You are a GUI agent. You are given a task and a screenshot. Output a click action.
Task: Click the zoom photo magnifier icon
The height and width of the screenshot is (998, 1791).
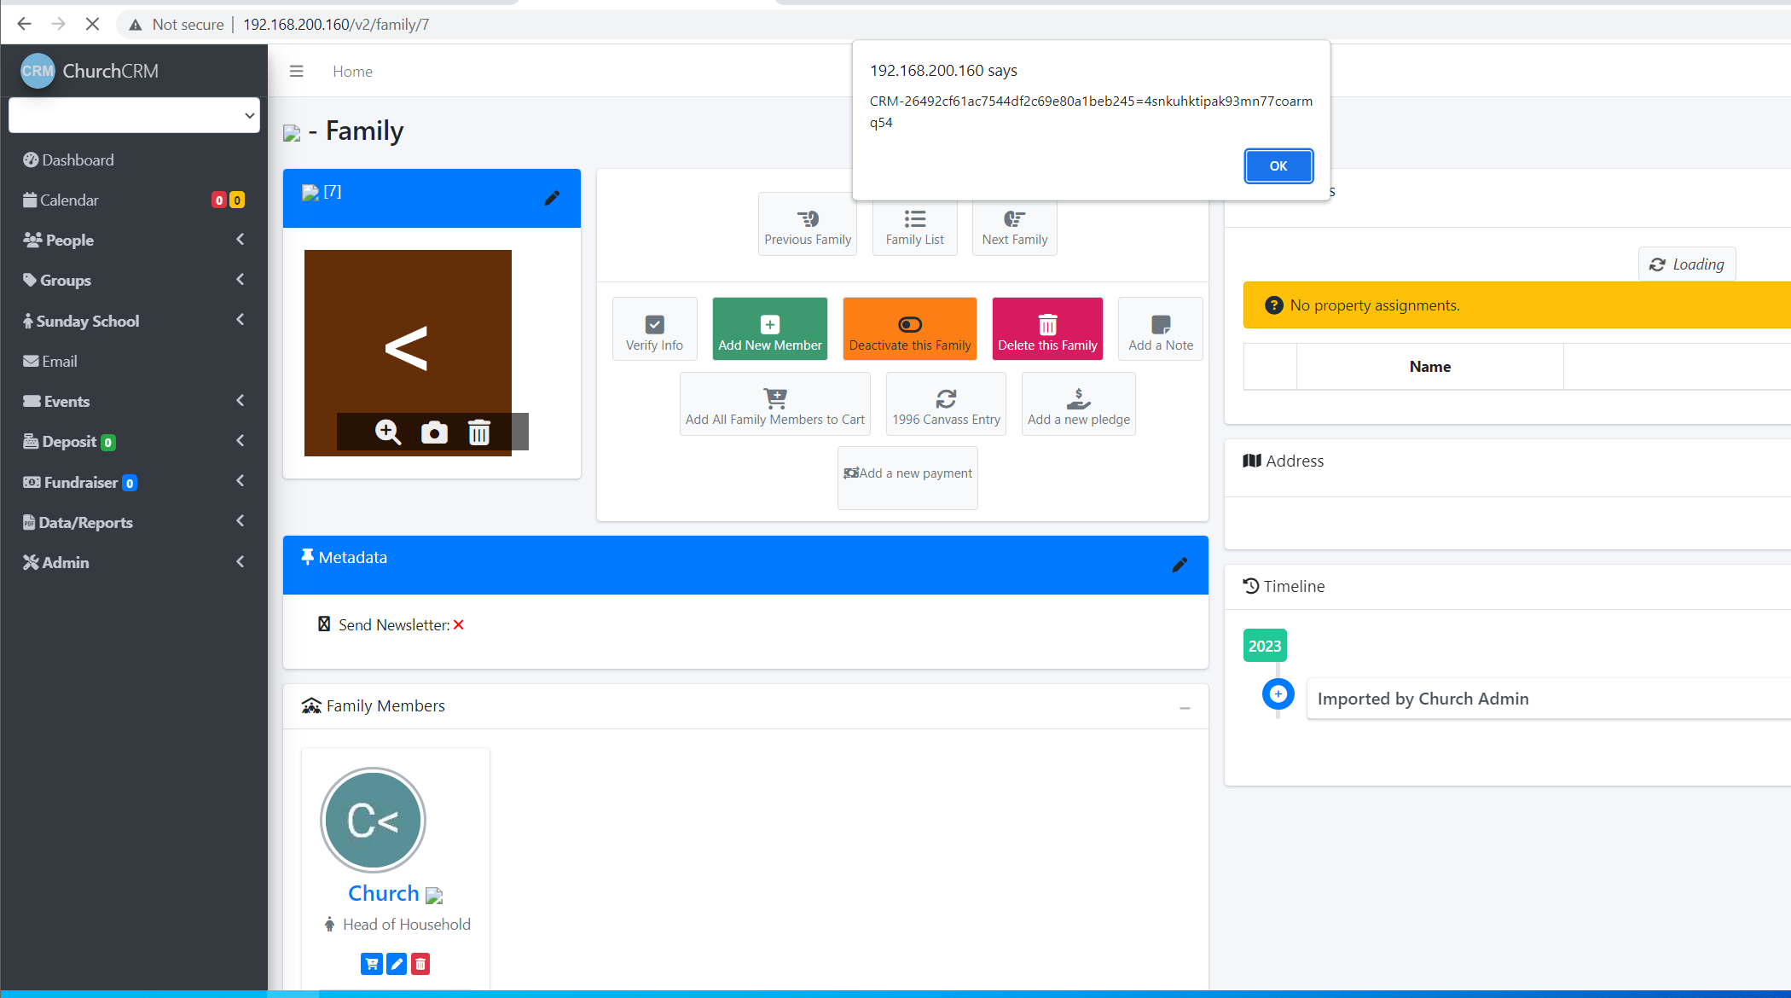point(388,432)
